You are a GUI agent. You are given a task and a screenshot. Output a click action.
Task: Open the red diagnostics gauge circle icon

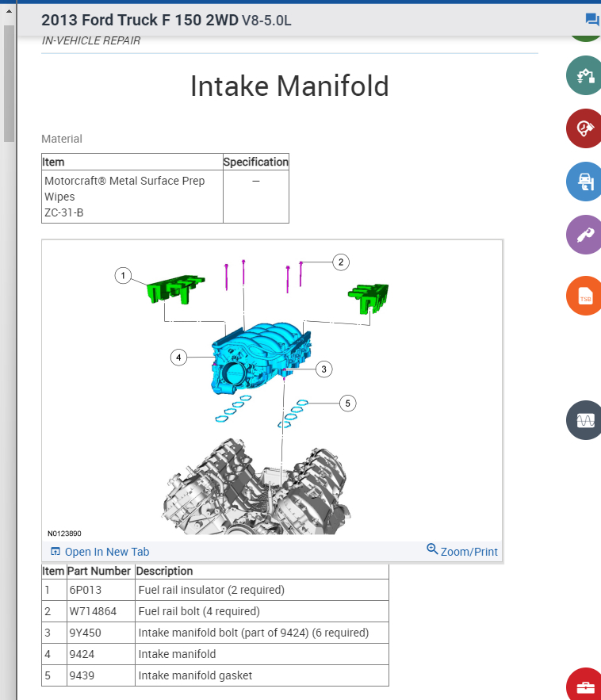pos(584,128)
